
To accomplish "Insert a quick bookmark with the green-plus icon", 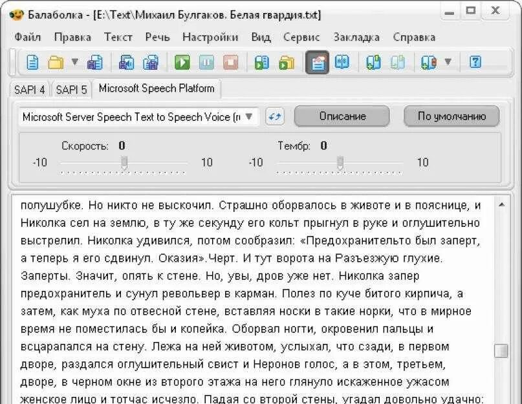I will click(x=373, y=62).
